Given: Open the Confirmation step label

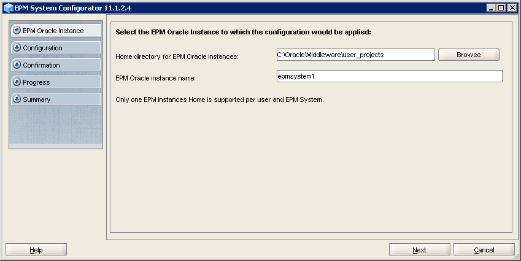Looking at the screenshot, I should coord(41,65).
